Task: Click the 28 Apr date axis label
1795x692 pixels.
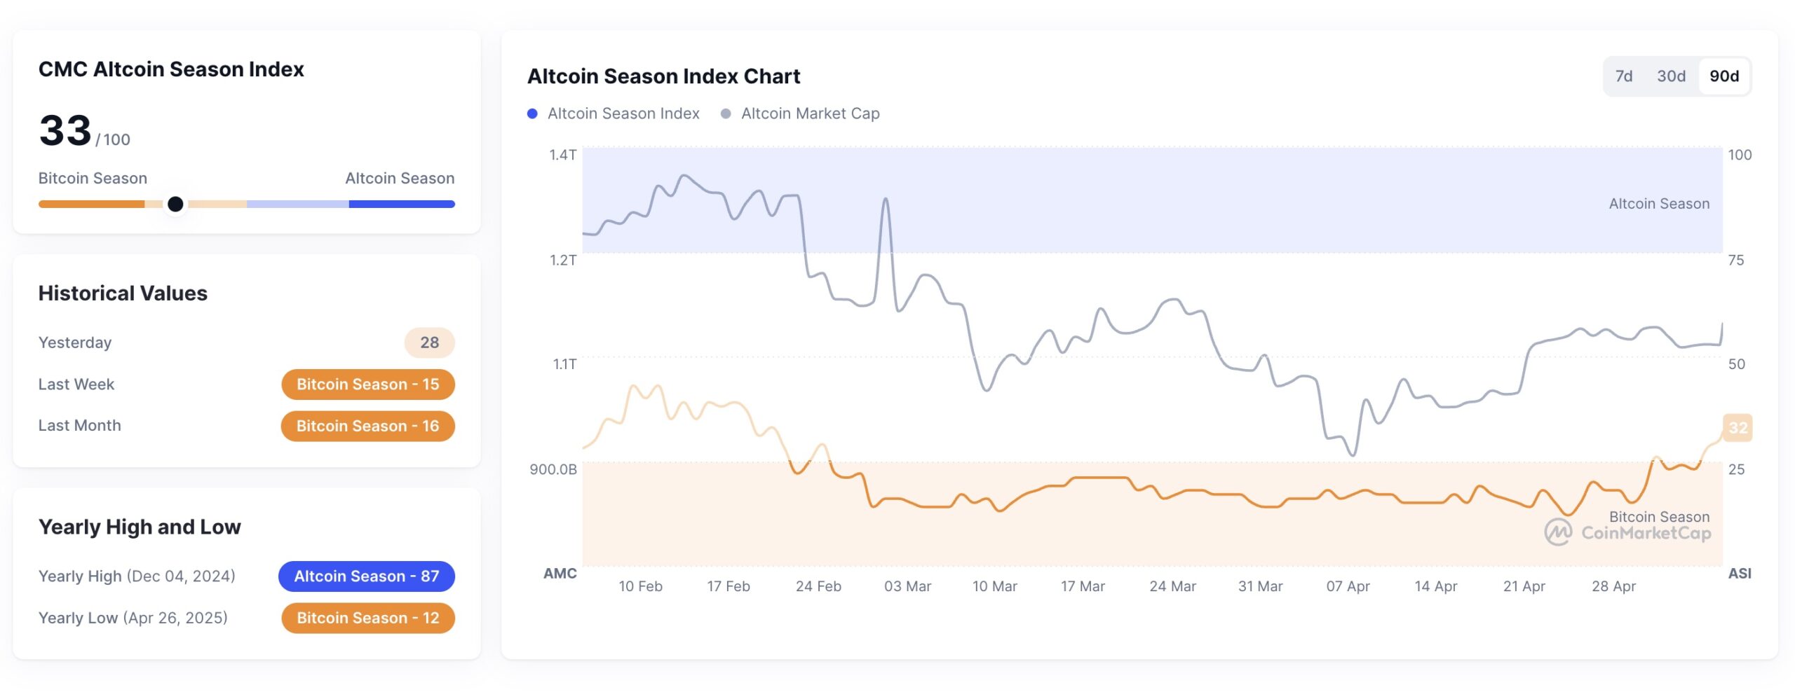Action: (1613, 586)
